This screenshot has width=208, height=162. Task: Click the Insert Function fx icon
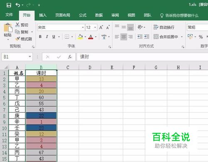point(70,57)
